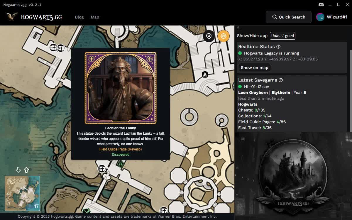The width and height of the screenshot is (352, 220).
Task: Open help icon beside Latest Savegame
Action: point(281,80)
